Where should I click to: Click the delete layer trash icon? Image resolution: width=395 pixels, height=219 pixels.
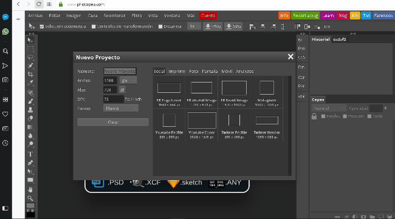click(x=390, y=217)
